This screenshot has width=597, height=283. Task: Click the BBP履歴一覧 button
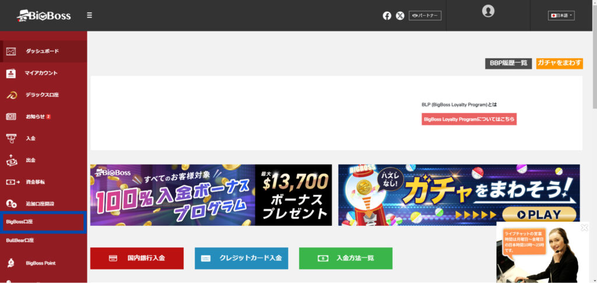tap(508, 63)
